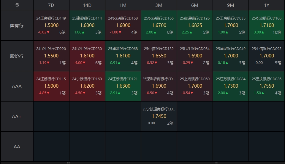
Task: Open the 25中信银行CD132 cell
Action: [159, 56]
